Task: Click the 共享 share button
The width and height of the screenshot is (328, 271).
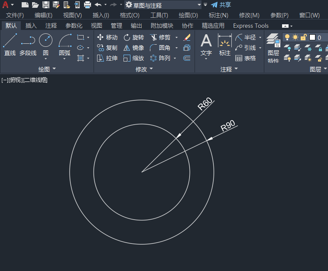Action: [x=221, y=5]
